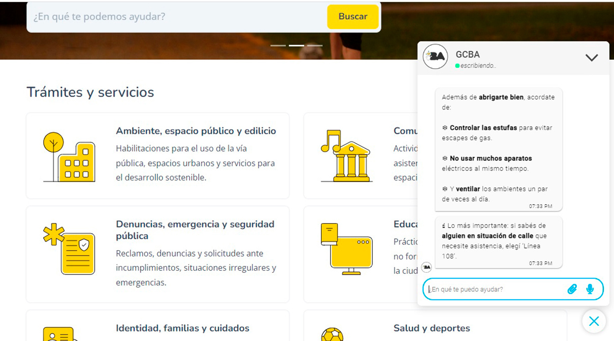Click the soccer ball health icon
This screenshot has height=341, width=614.
(332, 334)
